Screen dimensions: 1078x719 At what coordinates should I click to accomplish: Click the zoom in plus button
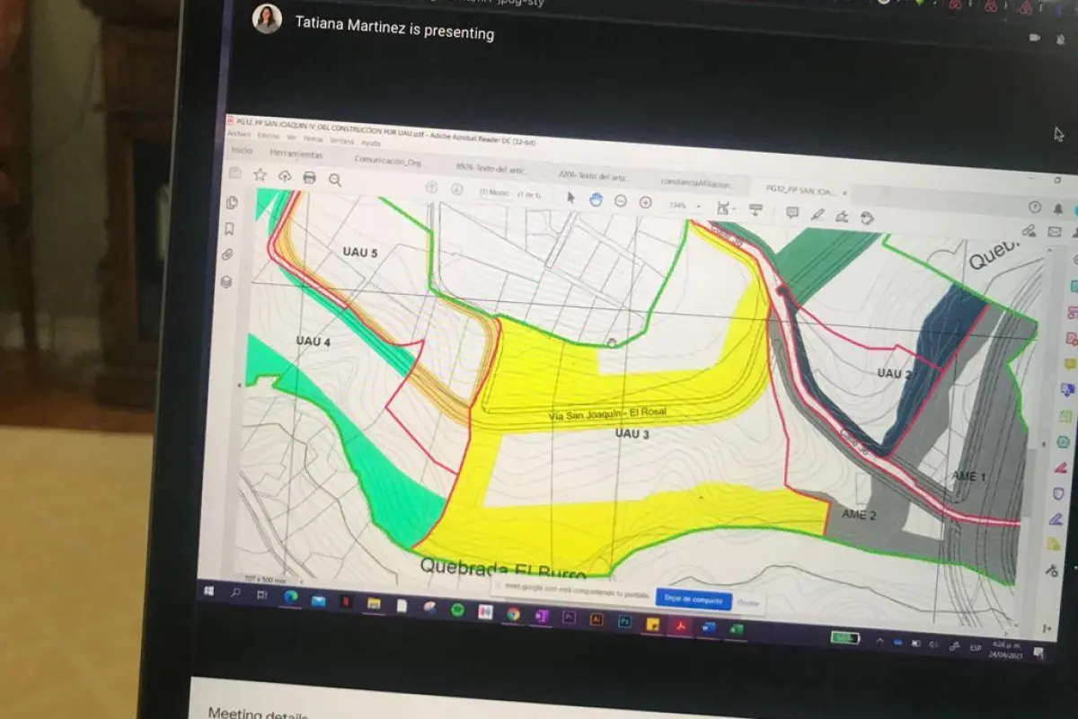coord(645,203)
